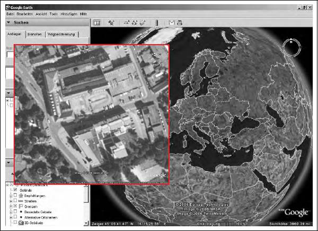Click the Suchen panel header title

pyautogui.click(x=21, y=22)
